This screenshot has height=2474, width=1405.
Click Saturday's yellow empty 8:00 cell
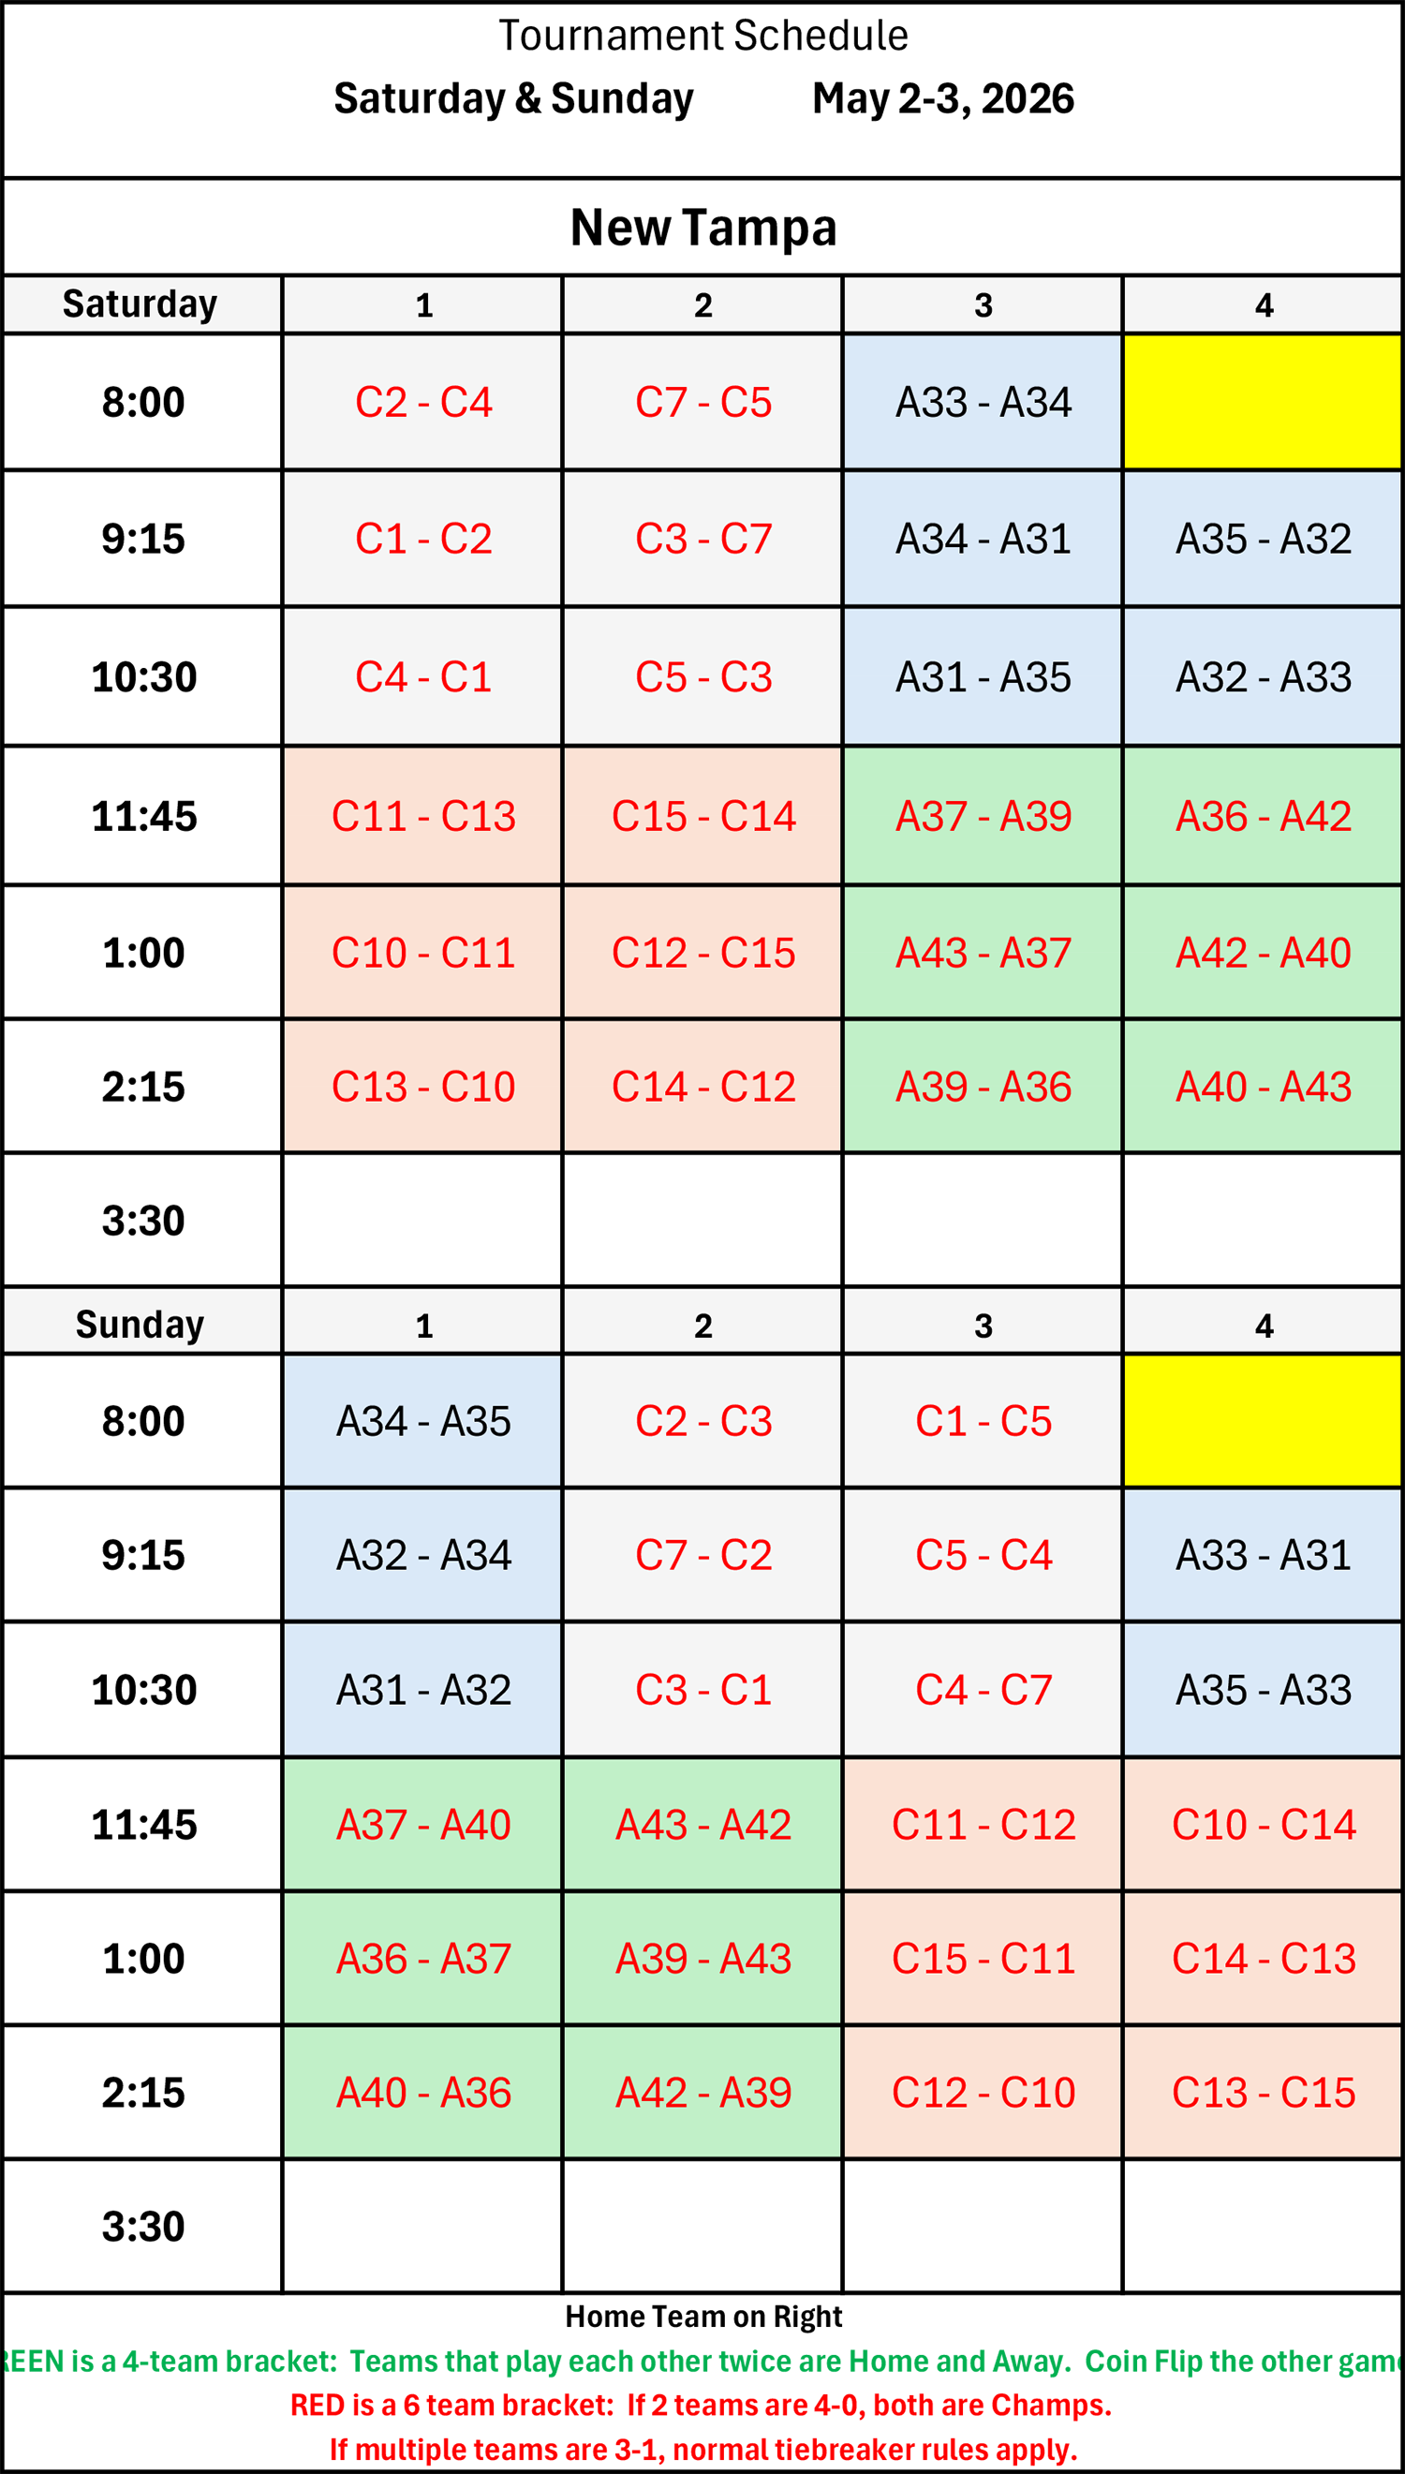[1263, 403]
